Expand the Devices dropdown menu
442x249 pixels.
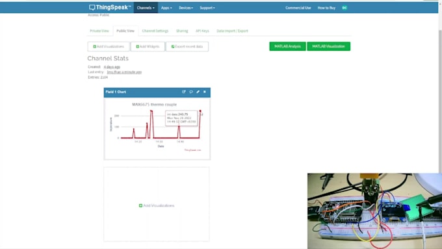click(x=186, y=8)
